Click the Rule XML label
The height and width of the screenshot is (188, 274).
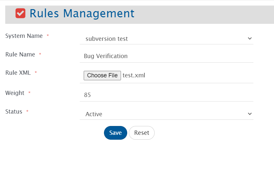18,73
